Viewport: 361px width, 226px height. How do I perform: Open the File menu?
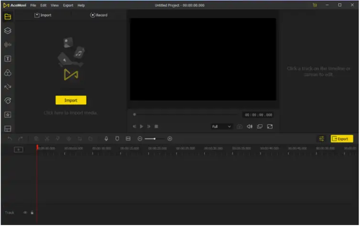pyautogui.click(x=33, y=5)
